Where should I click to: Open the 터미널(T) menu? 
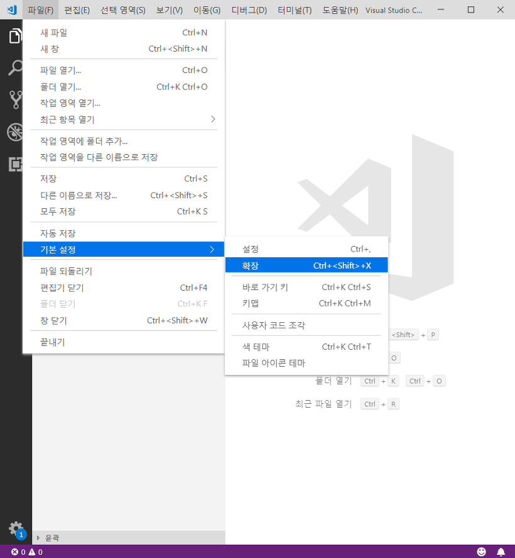point(295,10)
